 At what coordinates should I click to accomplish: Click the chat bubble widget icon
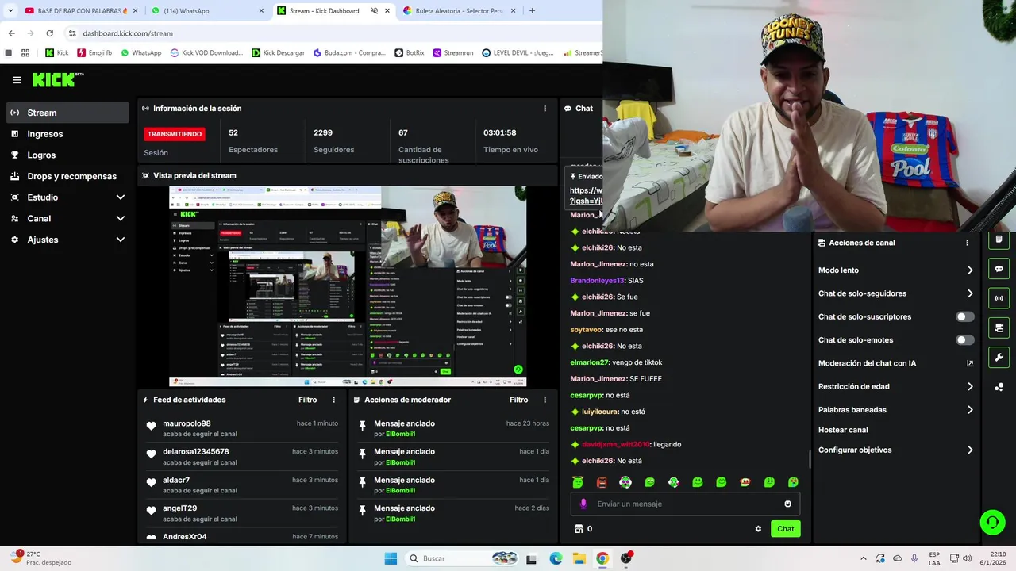999,269
